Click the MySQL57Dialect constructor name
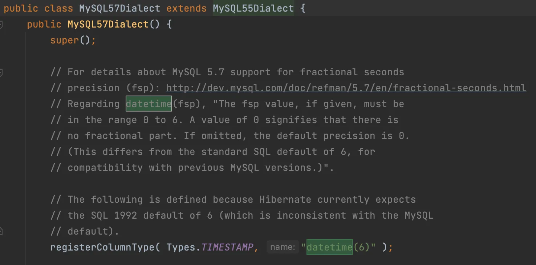Image resolution: width=536 pixels, height=265 pixels. click(108, 24)
